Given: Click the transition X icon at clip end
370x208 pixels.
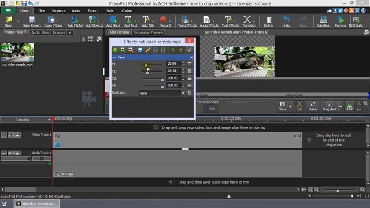Looking at the screenshot, I should pyautogui.click(x=297, y=136).
